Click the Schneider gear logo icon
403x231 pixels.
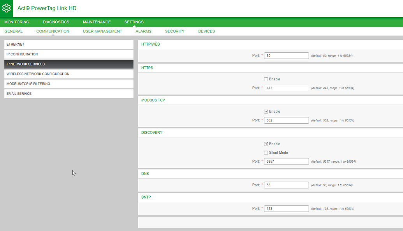click(x=6, y=8)
